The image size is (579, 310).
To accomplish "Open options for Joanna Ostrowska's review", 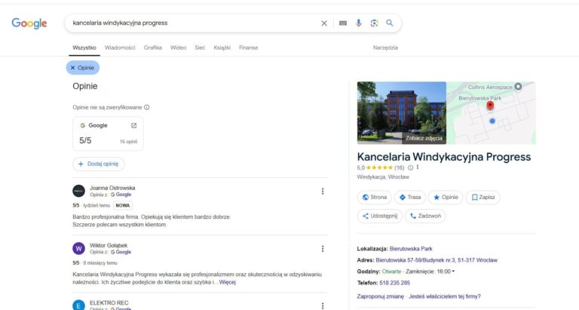I will pyautogui.click(x=323, y=192).
